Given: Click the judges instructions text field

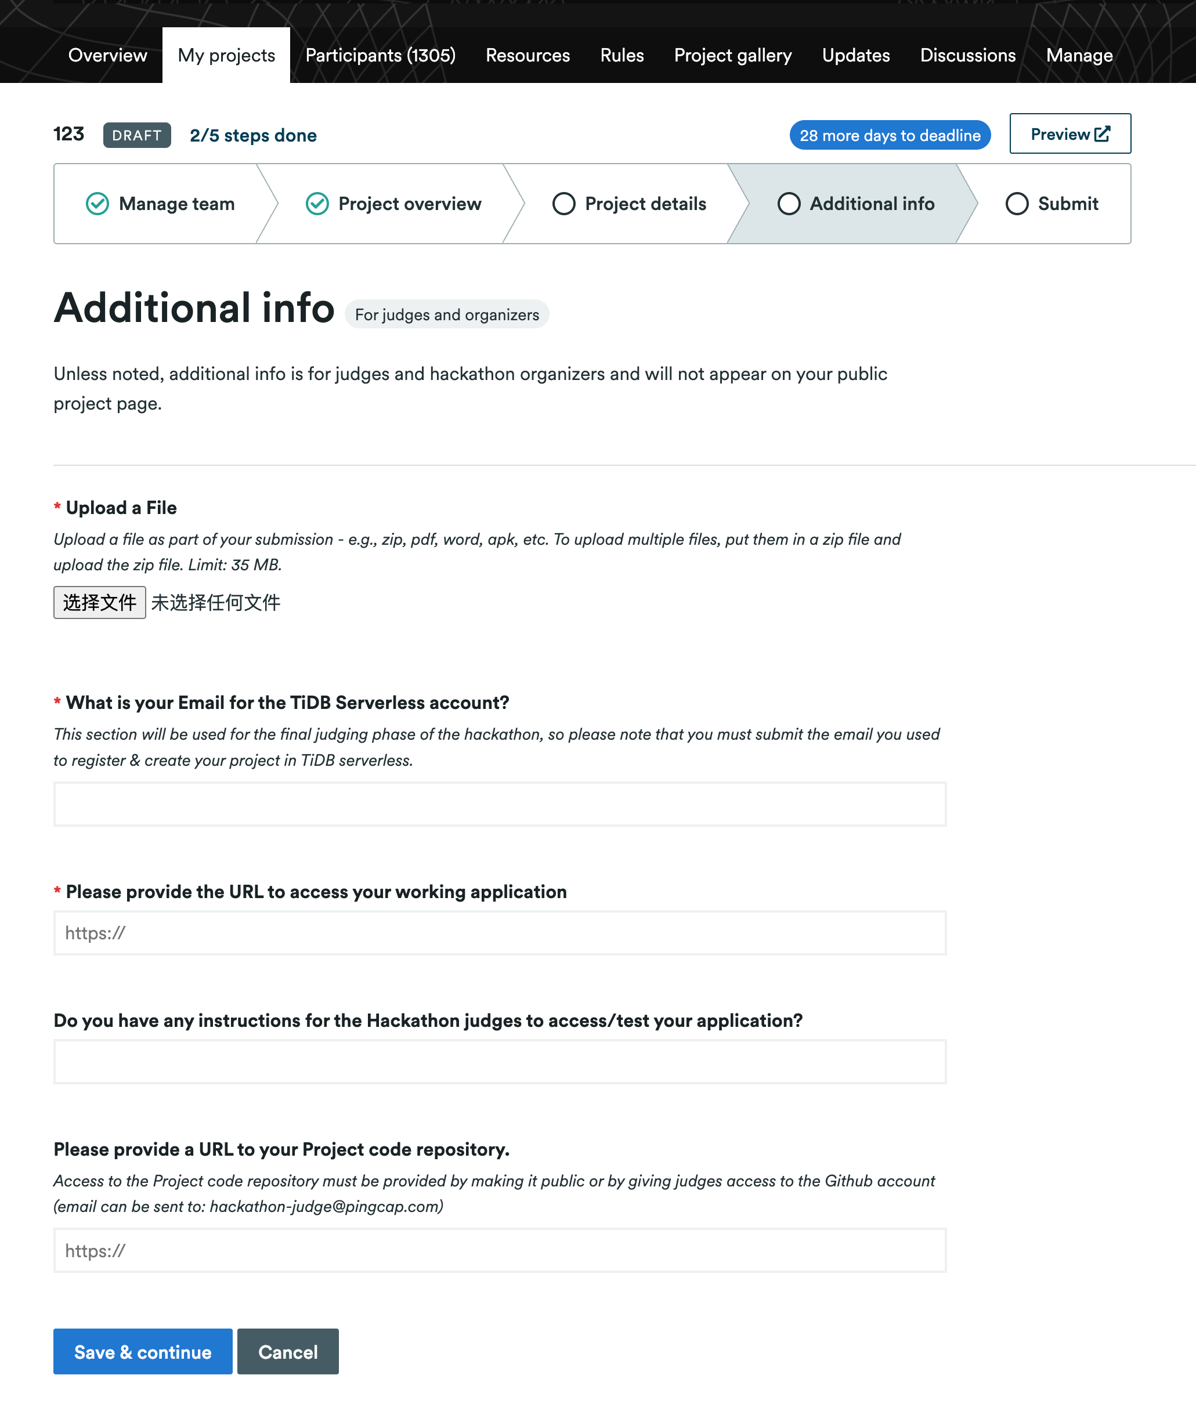Looking at the screenshot, I should coord(500,1061).
